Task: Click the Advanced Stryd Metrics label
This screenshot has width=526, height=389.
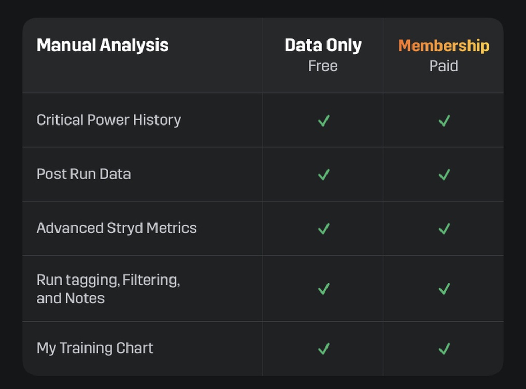Action: click(117, 228)
